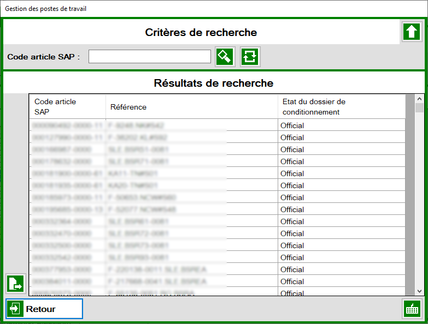Sort by the Code article SAP column header
Screen dimensions: 428x324
pos(67,107)
